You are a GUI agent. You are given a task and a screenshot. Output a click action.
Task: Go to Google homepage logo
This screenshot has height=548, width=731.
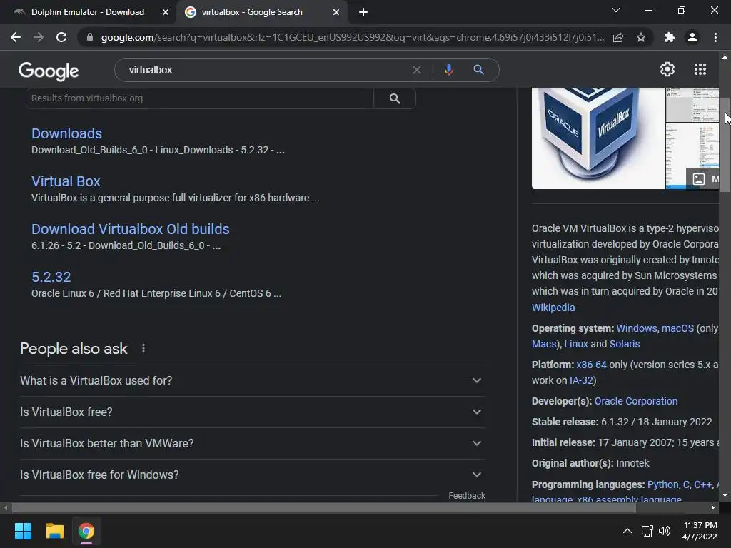(49, 71)
